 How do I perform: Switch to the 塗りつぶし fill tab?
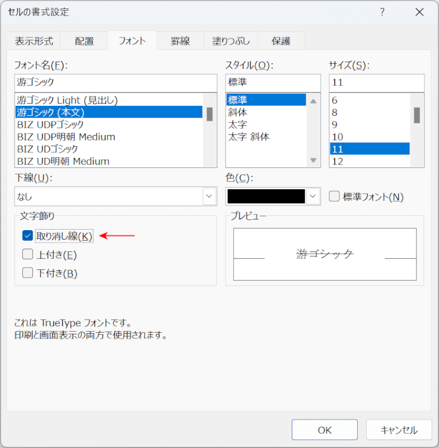tap(227, 41)
